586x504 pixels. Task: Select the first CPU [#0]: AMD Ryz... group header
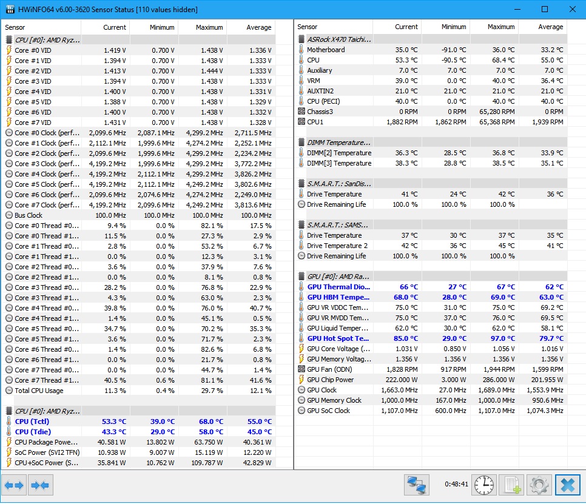pos(140,39)
